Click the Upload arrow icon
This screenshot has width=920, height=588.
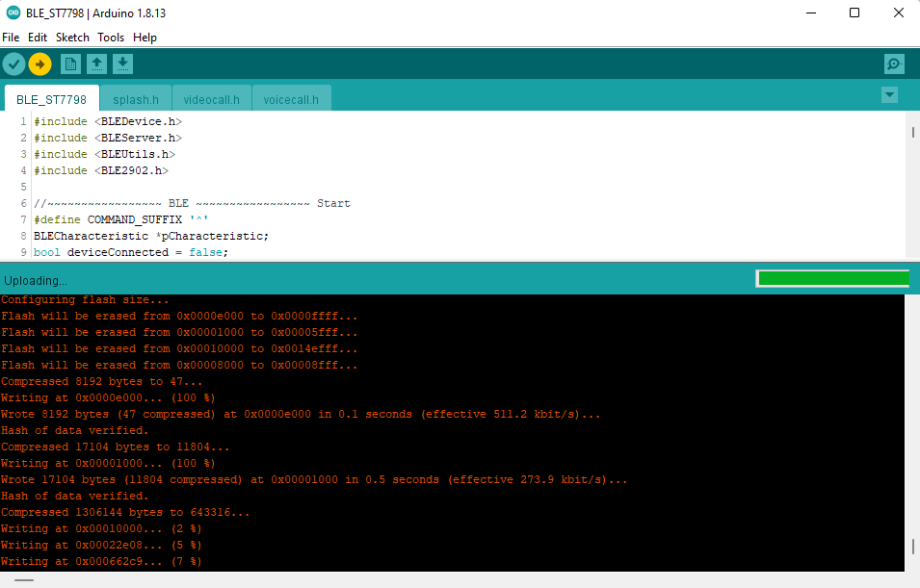coord(39,64)
